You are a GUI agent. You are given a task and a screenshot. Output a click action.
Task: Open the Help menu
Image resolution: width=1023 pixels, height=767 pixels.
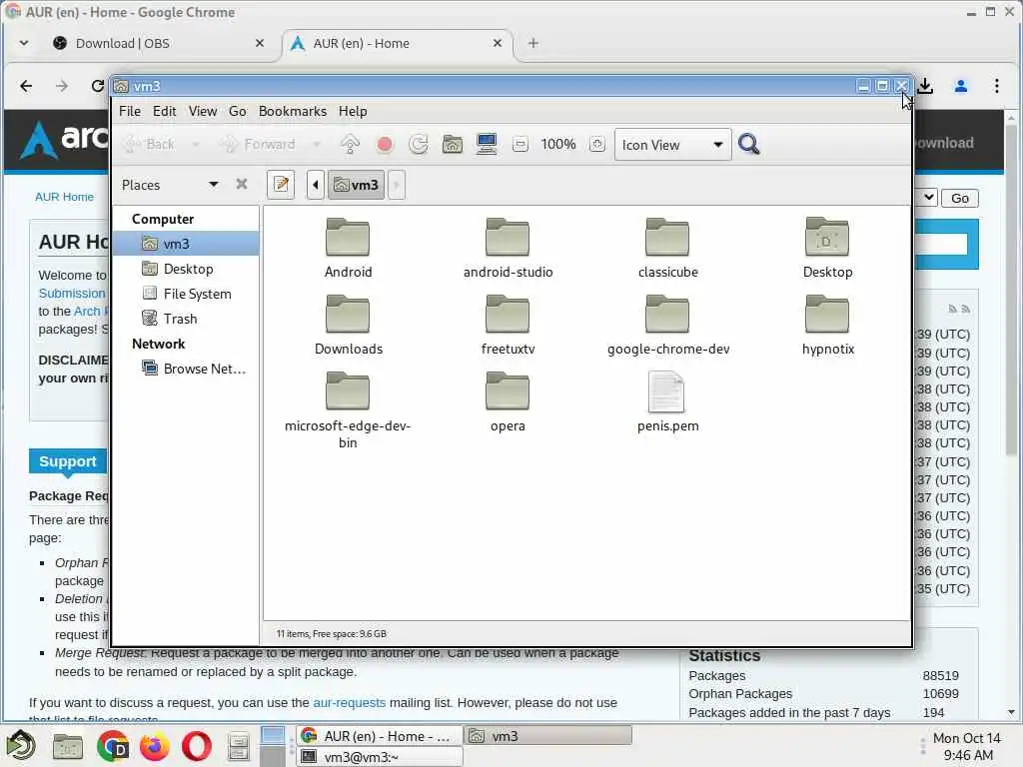353,111
